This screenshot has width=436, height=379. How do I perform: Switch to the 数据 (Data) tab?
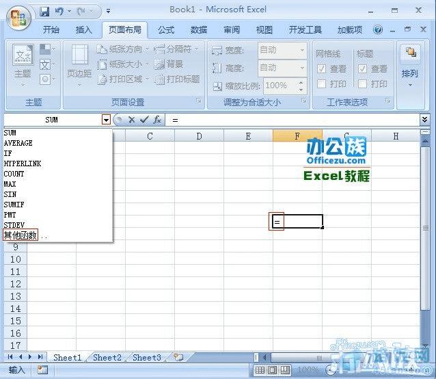pyautogui.click(x=199, y=30)
